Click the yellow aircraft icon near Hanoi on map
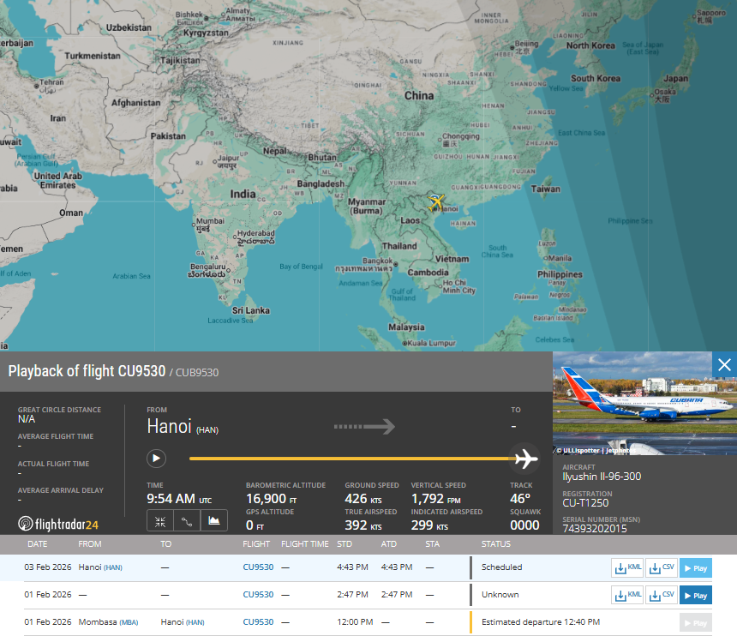737x636 pixels. [436, 202]
